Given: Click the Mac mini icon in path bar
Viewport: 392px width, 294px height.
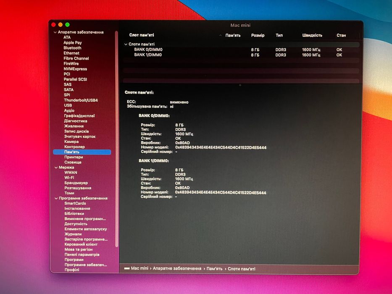Looking at the screenshot, I should (x=127, y=268).
